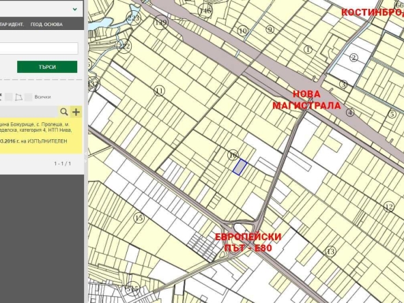Toggle the checkbox next to Всички
Viewport: 404px width, 303px height.
click(x=29, y=97)
